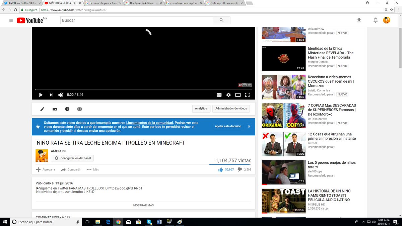Open the '7 COPIAS Más DESCARADAS' thumbnail

283,116
